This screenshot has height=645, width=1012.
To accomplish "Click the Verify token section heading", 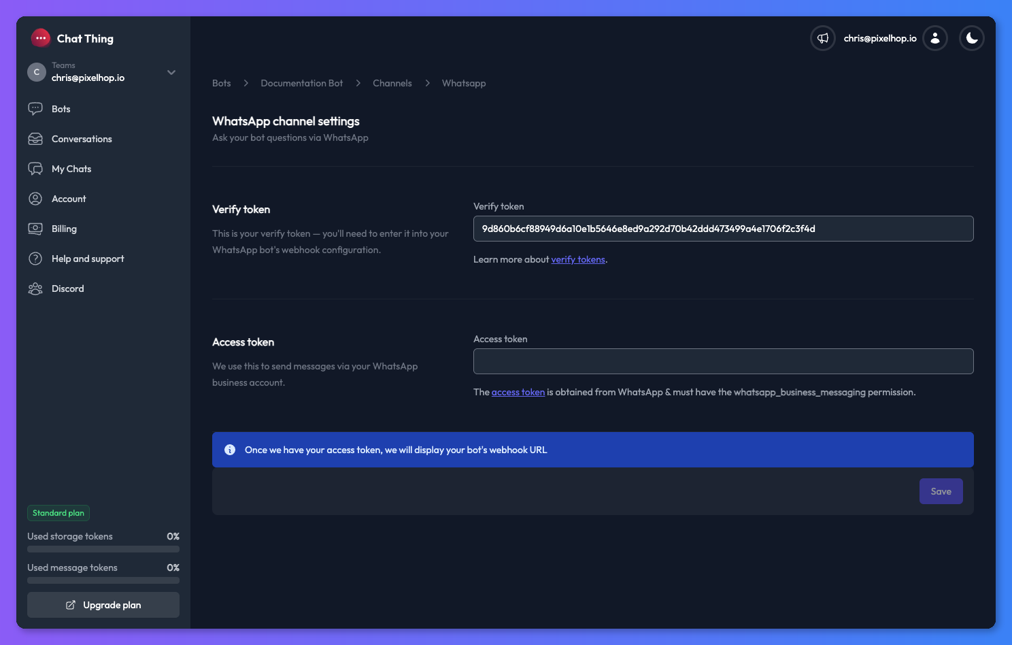I will pyautogui.click(x=241, y=210).
